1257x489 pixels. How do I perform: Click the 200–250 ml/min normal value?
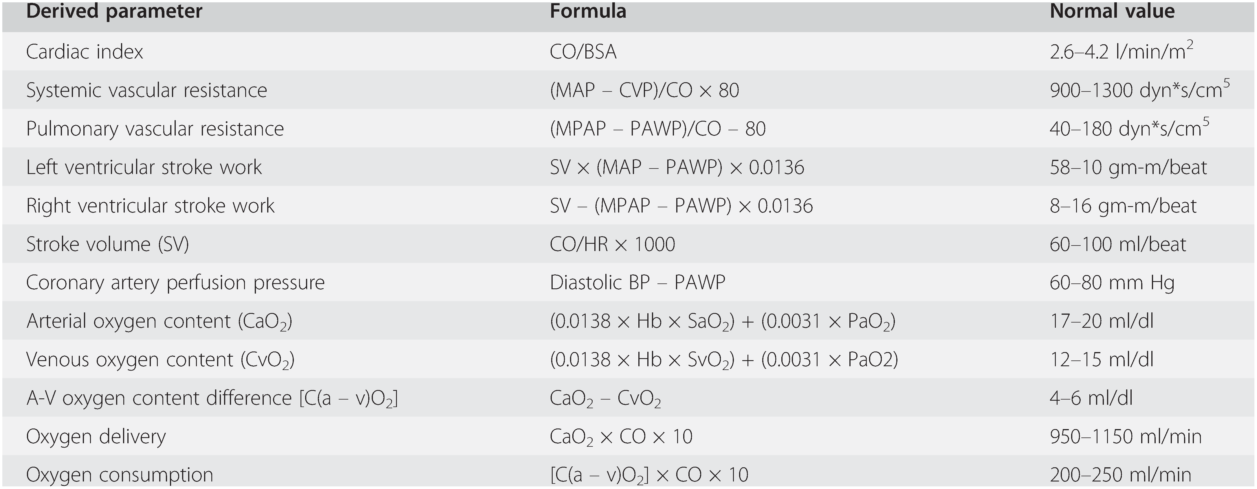pyautogui.click(x=1120, y=475)
